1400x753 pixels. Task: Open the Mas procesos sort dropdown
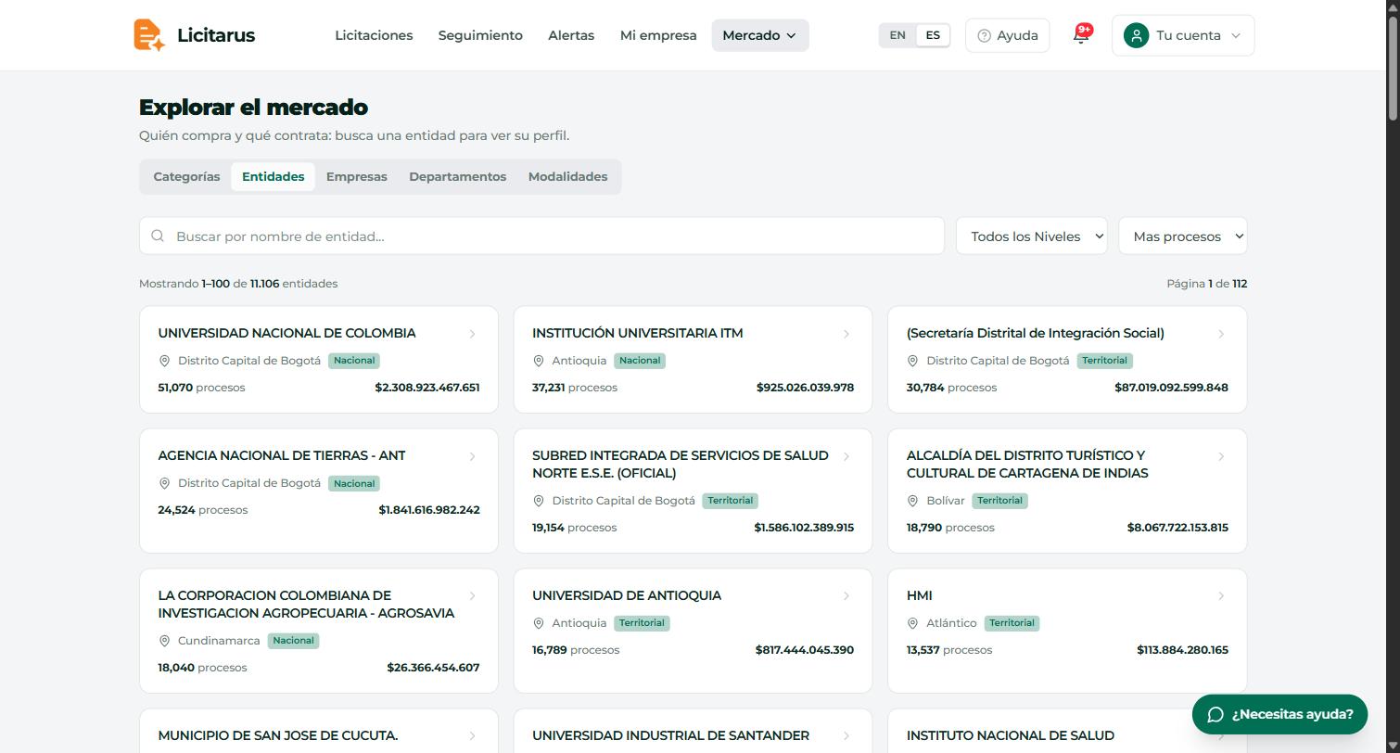(1183, 236)
